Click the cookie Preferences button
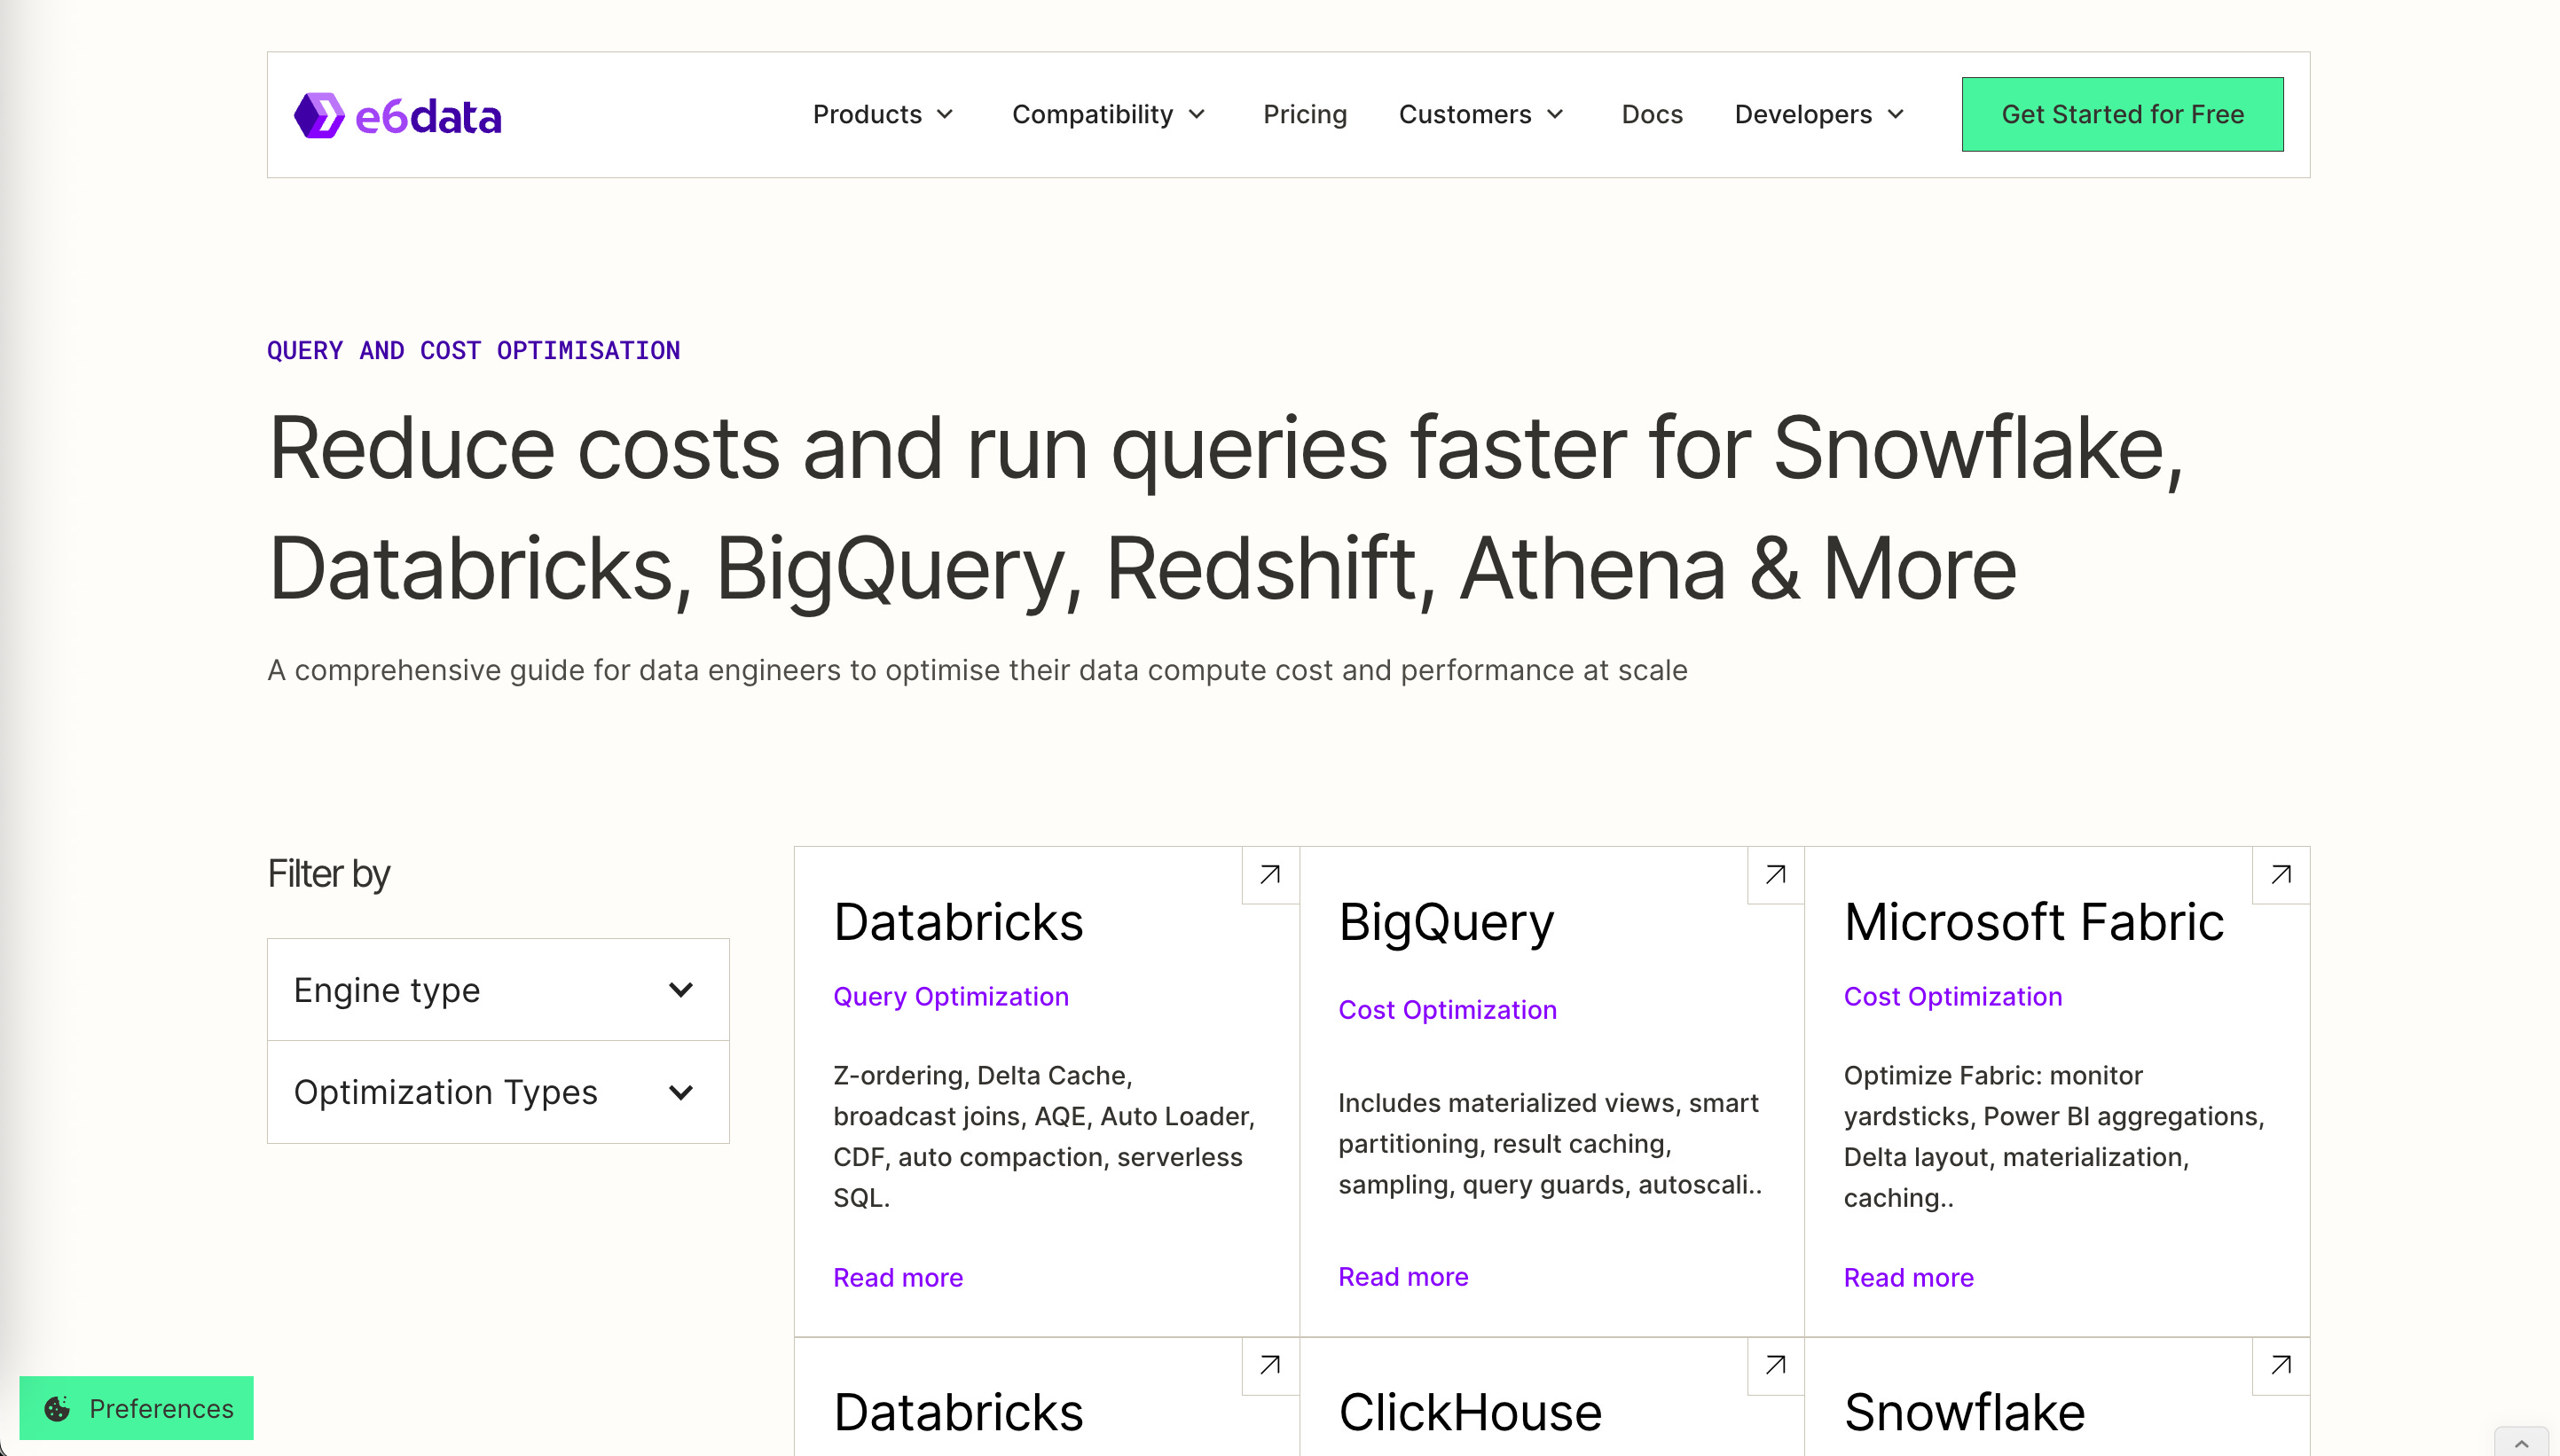This screenshot has height=1456, width=2560. pos(137,1408)
